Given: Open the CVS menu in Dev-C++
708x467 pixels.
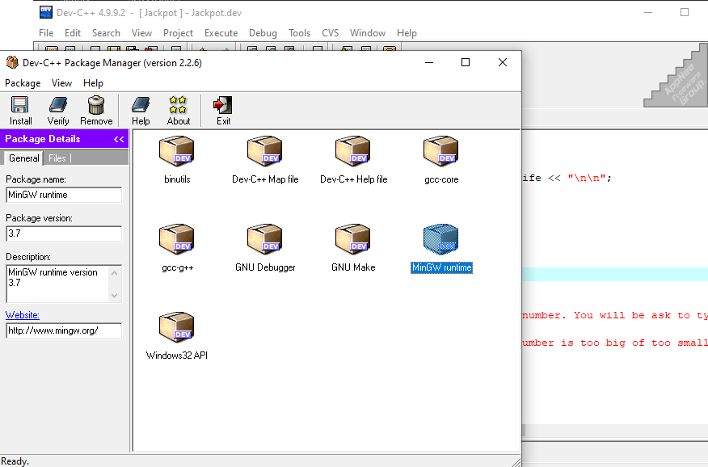Looking at the screenshot, I should point(330,33).
